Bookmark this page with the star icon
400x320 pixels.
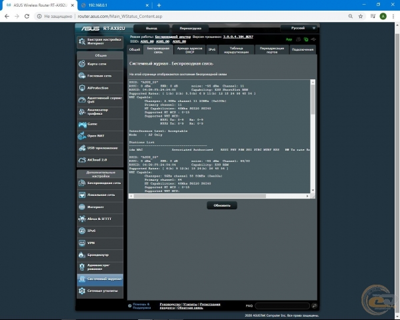[361, 16]
